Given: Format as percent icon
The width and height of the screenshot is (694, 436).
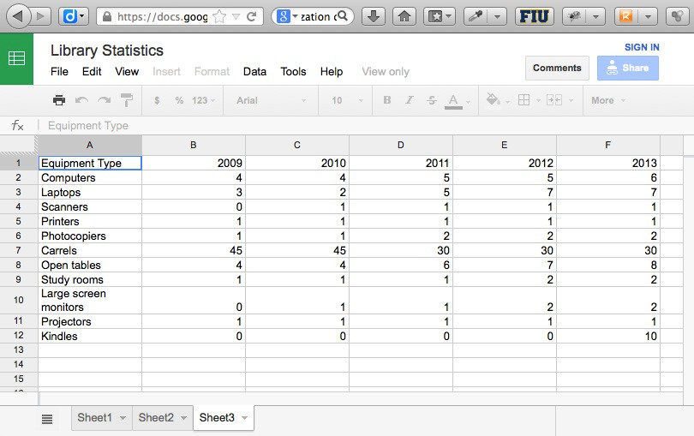Looking at the screenshot, I should 179,100.
